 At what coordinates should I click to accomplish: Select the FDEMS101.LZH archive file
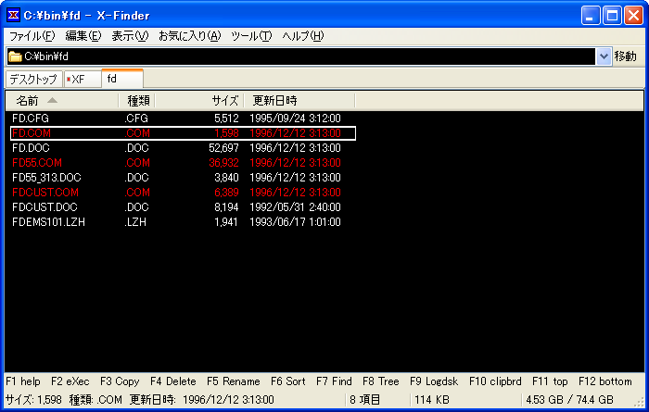click(48, 222)
